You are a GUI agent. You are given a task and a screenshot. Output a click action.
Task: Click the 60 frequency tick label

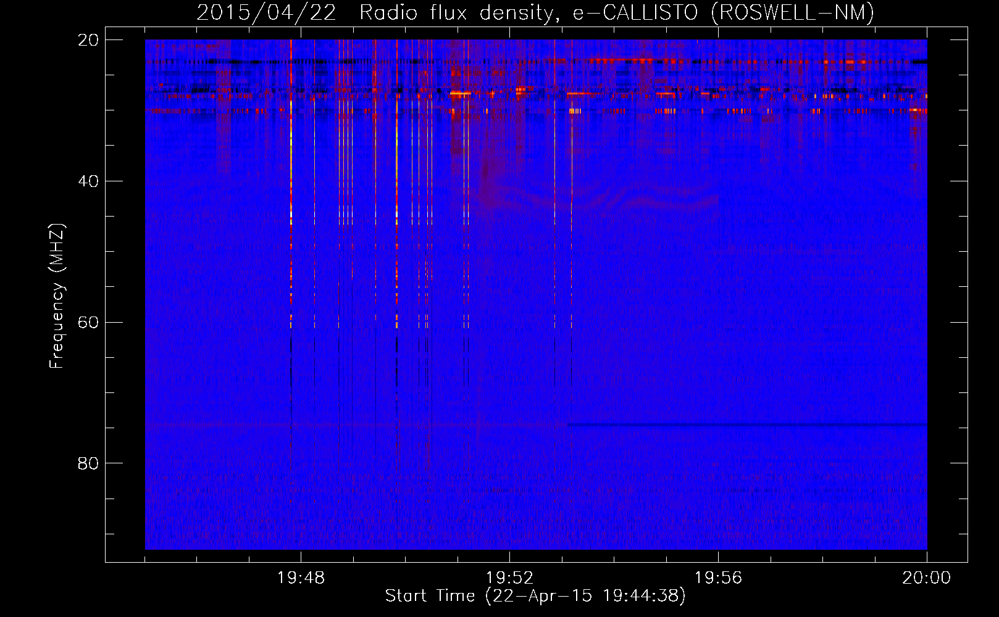tap(88, 322)
